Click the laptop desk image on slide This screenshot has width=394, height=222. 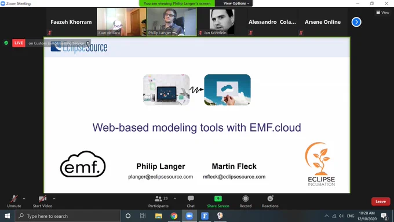click(166, 90)
